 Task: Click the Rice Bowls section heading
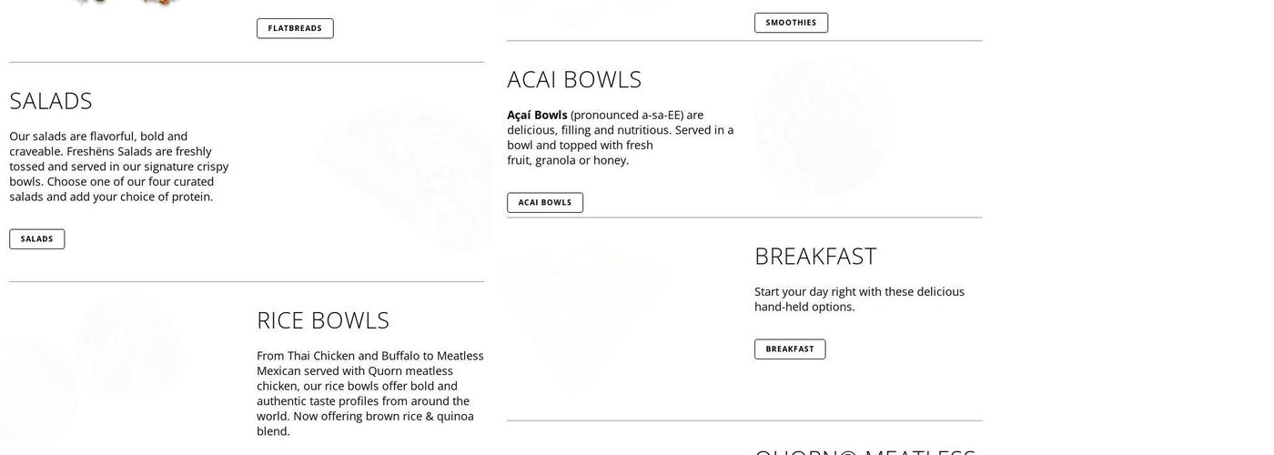point(323,320)
